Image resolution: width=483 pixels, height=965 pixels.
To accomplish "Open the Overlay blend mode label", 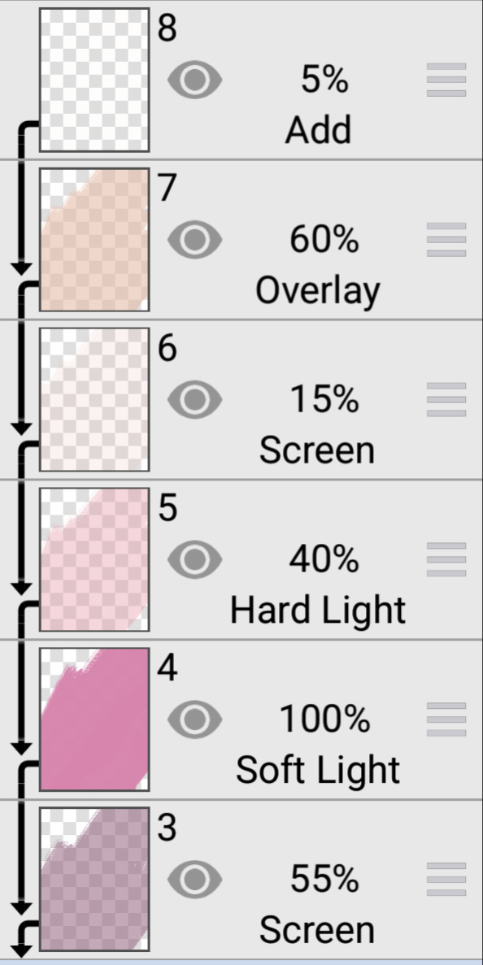I will 317,291.
